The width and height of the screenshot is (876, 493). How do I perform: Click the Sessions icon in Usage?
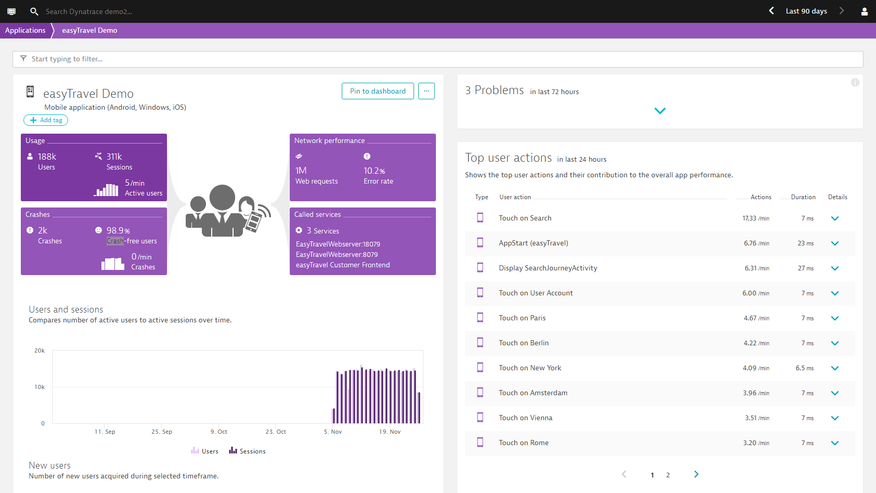(98, 156)
